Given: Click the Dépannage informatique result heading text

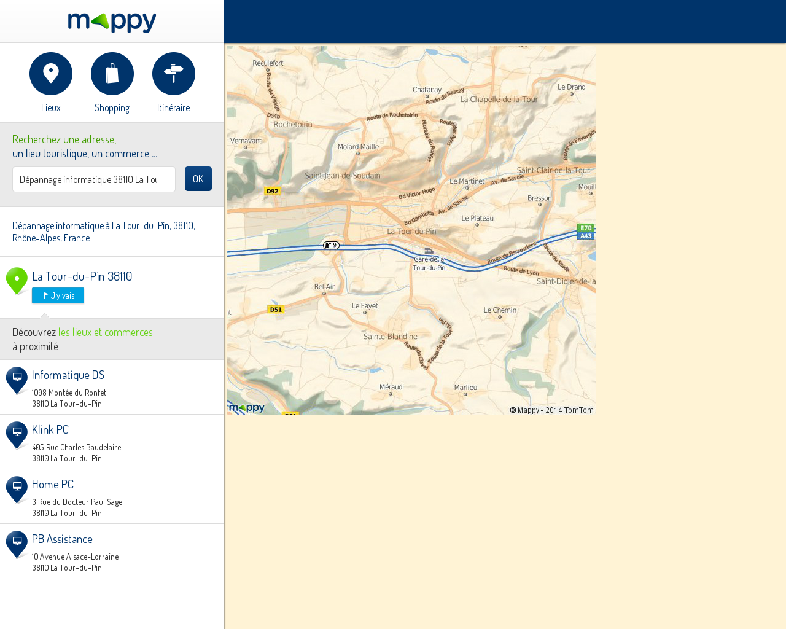Looking at the screenshot, I should coord(104,232).
